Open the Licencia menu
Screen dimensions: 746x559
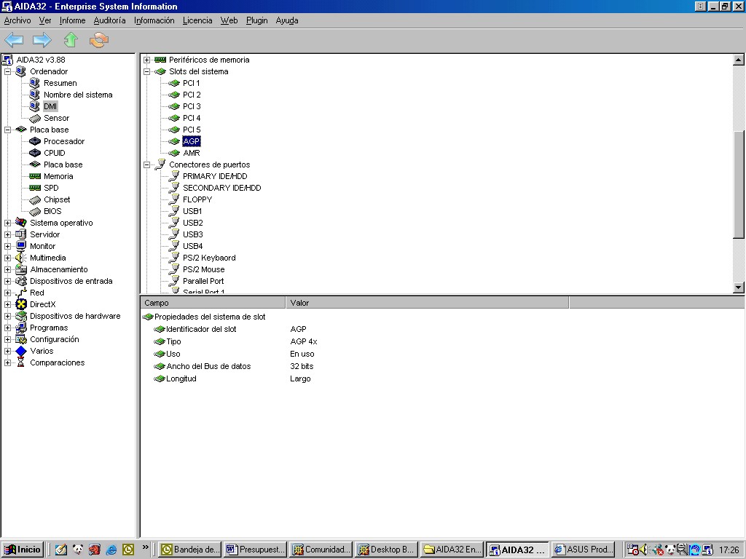(197, 20)
